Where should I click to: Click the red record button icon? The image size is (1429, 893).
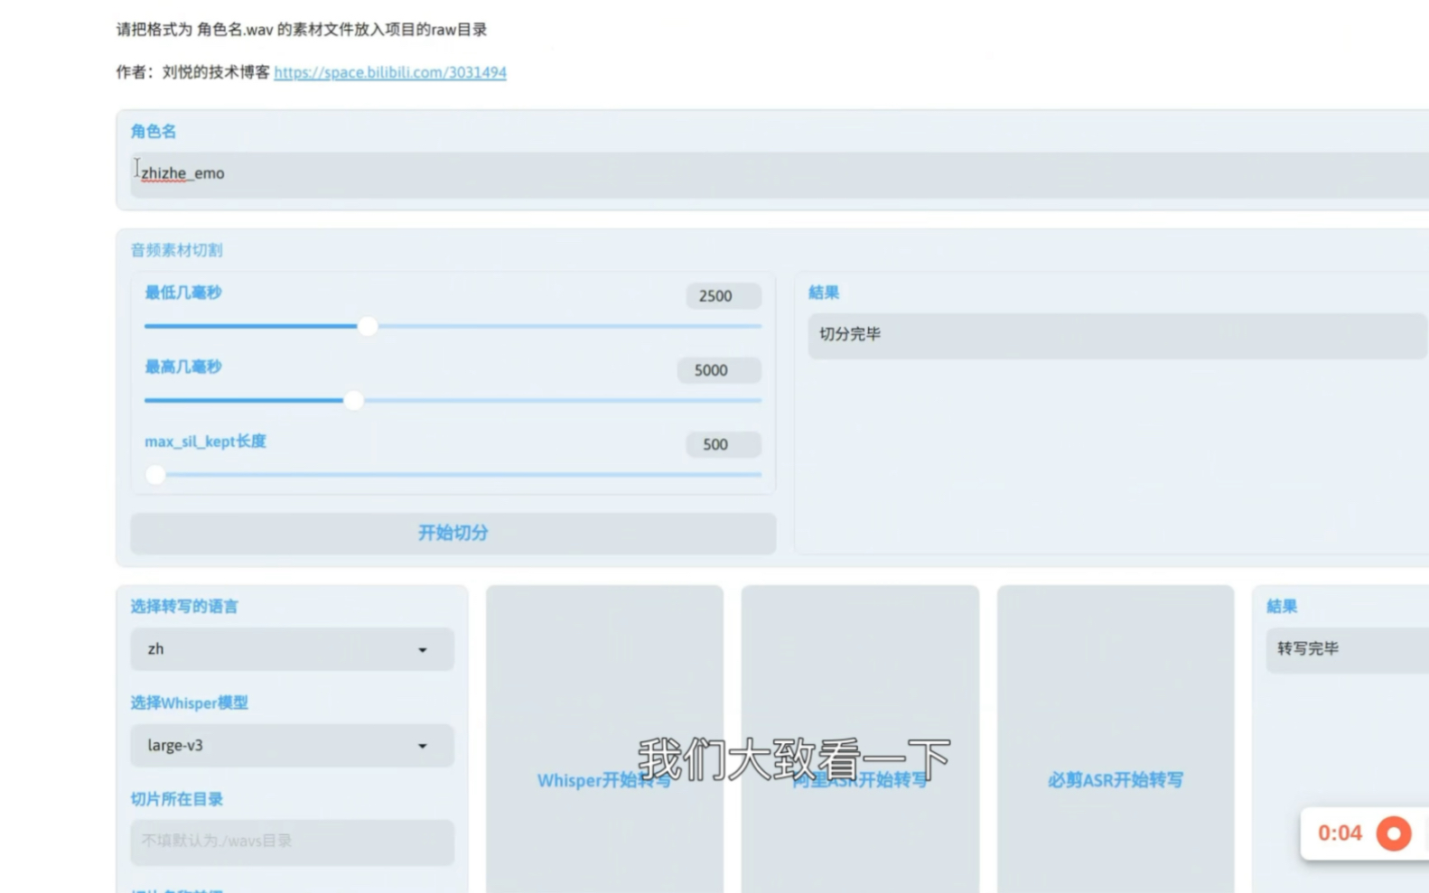(x=1394, y=833)
